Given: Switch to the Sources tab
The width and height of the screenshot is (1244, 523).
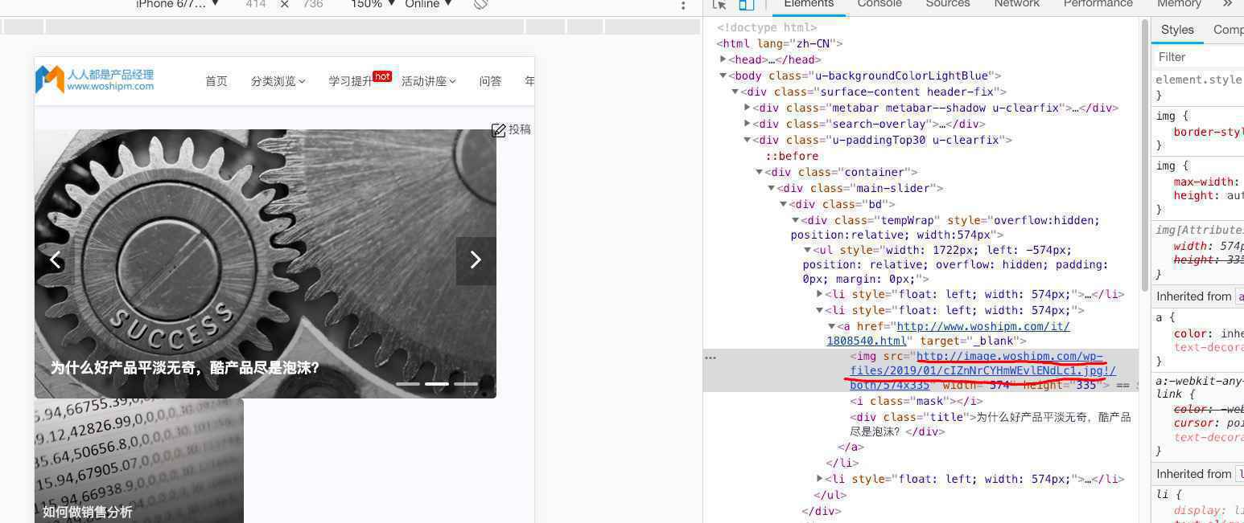Looking at the screenshot, I should (x=948, y=4).
